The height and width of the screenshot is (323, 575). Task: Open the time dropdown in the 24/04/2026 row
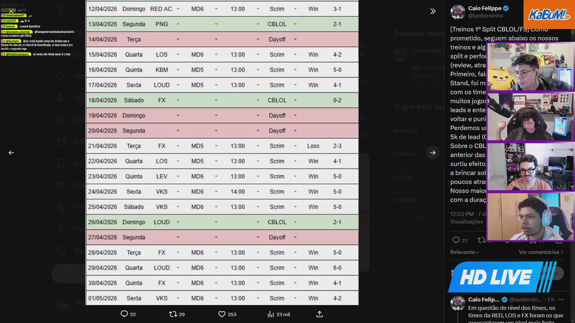pos(258,191)
